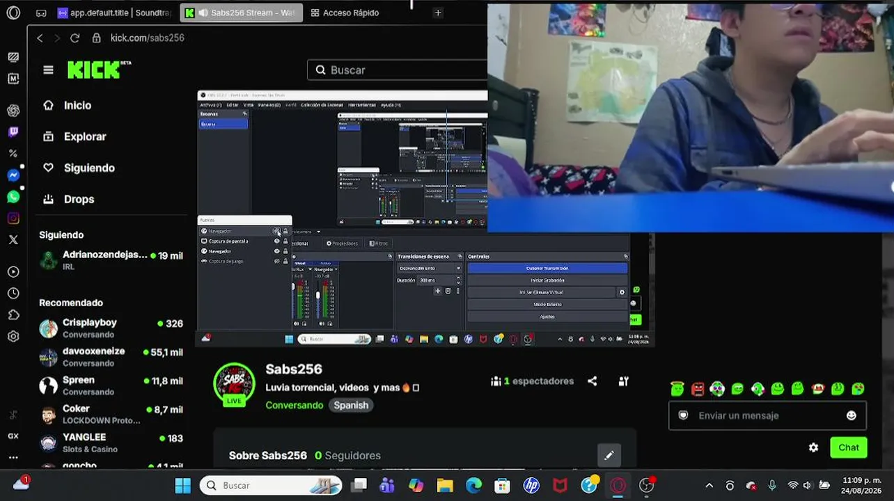This screenshot has height=501, width=894.
Task: Open Spreen recommended channel
Action: [x=111, y=385]
